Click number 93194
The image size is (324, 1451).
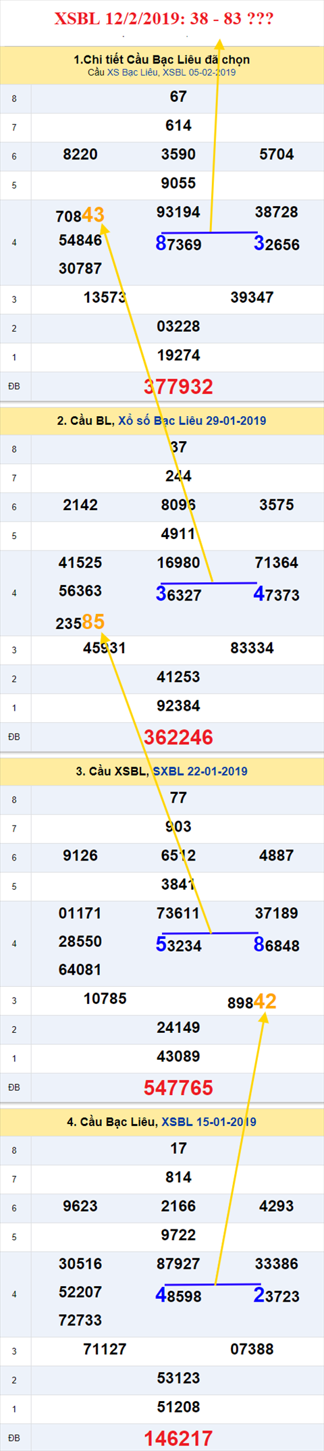[x=178, y=212]
